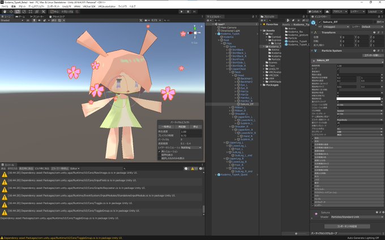Switch to the Animator tab
The height and width of the screenshot is (240, 385).
[x=37, y=16]
